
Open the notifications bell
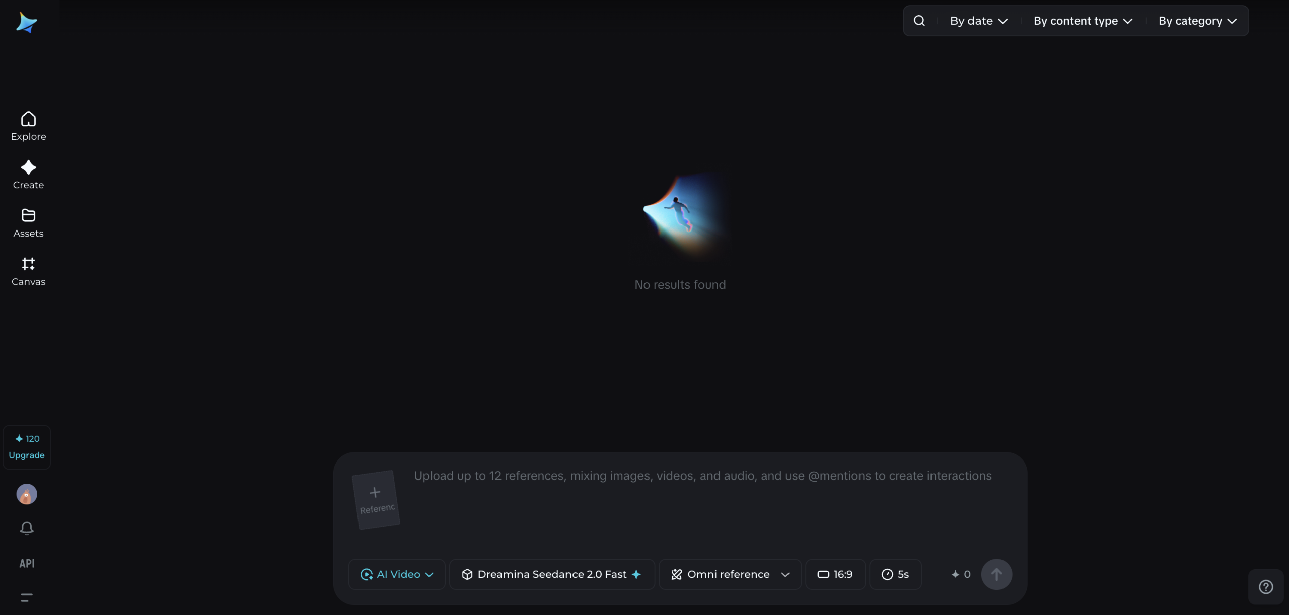[27, 528]
